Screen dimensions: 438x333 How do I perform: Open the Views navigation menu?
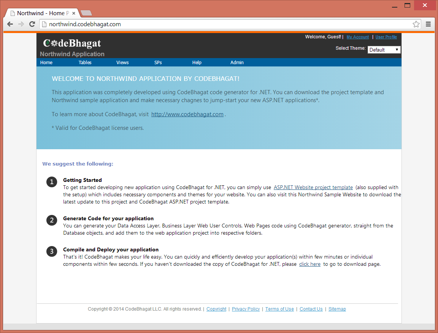(122, 63)
